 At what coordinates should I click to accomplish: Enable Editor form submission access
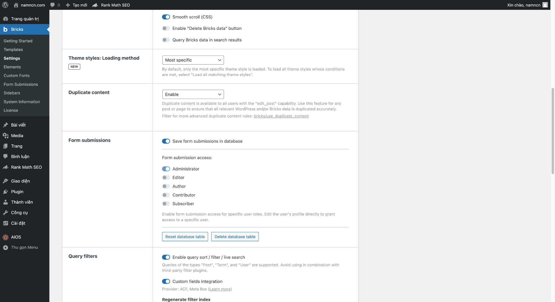pyautogui.click(x=166, y=178)
